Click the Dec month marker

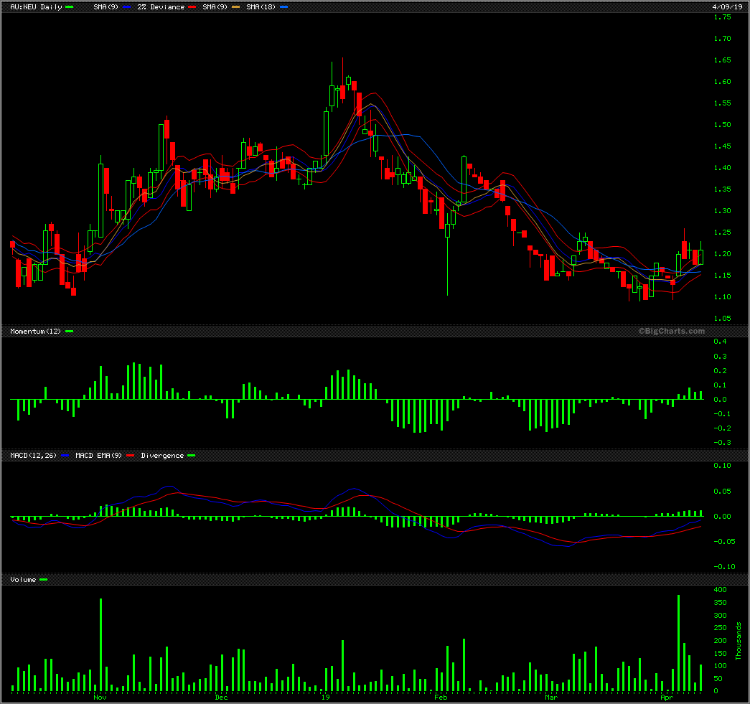click(222, 698)
